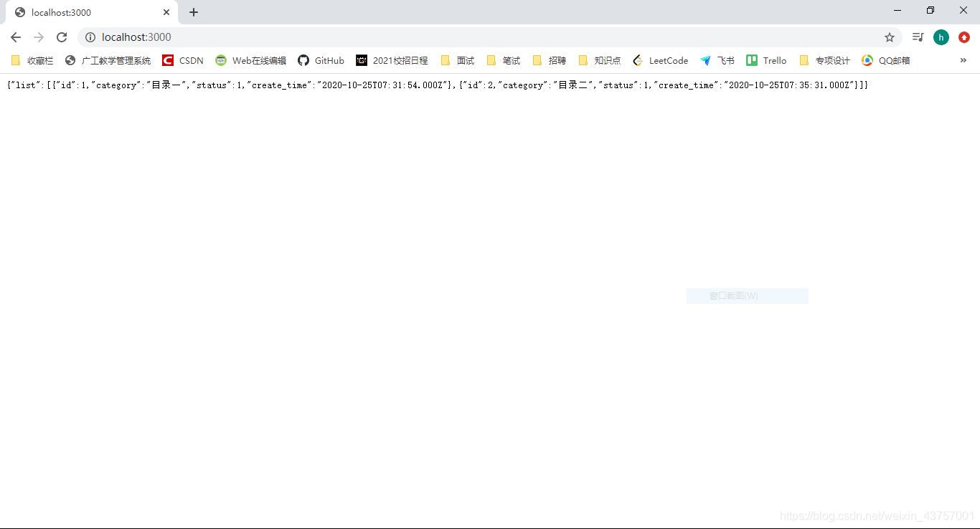Screen dimensions: 980x529
Task: Select the localhost:3000 tab
Action: click(x=91, y=12)
